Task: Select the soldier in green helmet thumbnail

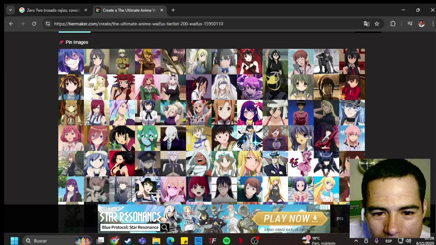Action: [122, 62]
